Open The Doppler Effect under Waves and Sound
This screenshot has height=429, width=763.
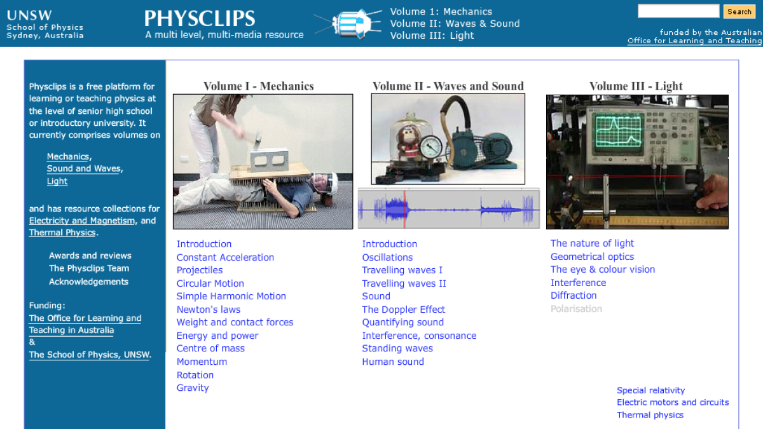[x=403, y=310]
